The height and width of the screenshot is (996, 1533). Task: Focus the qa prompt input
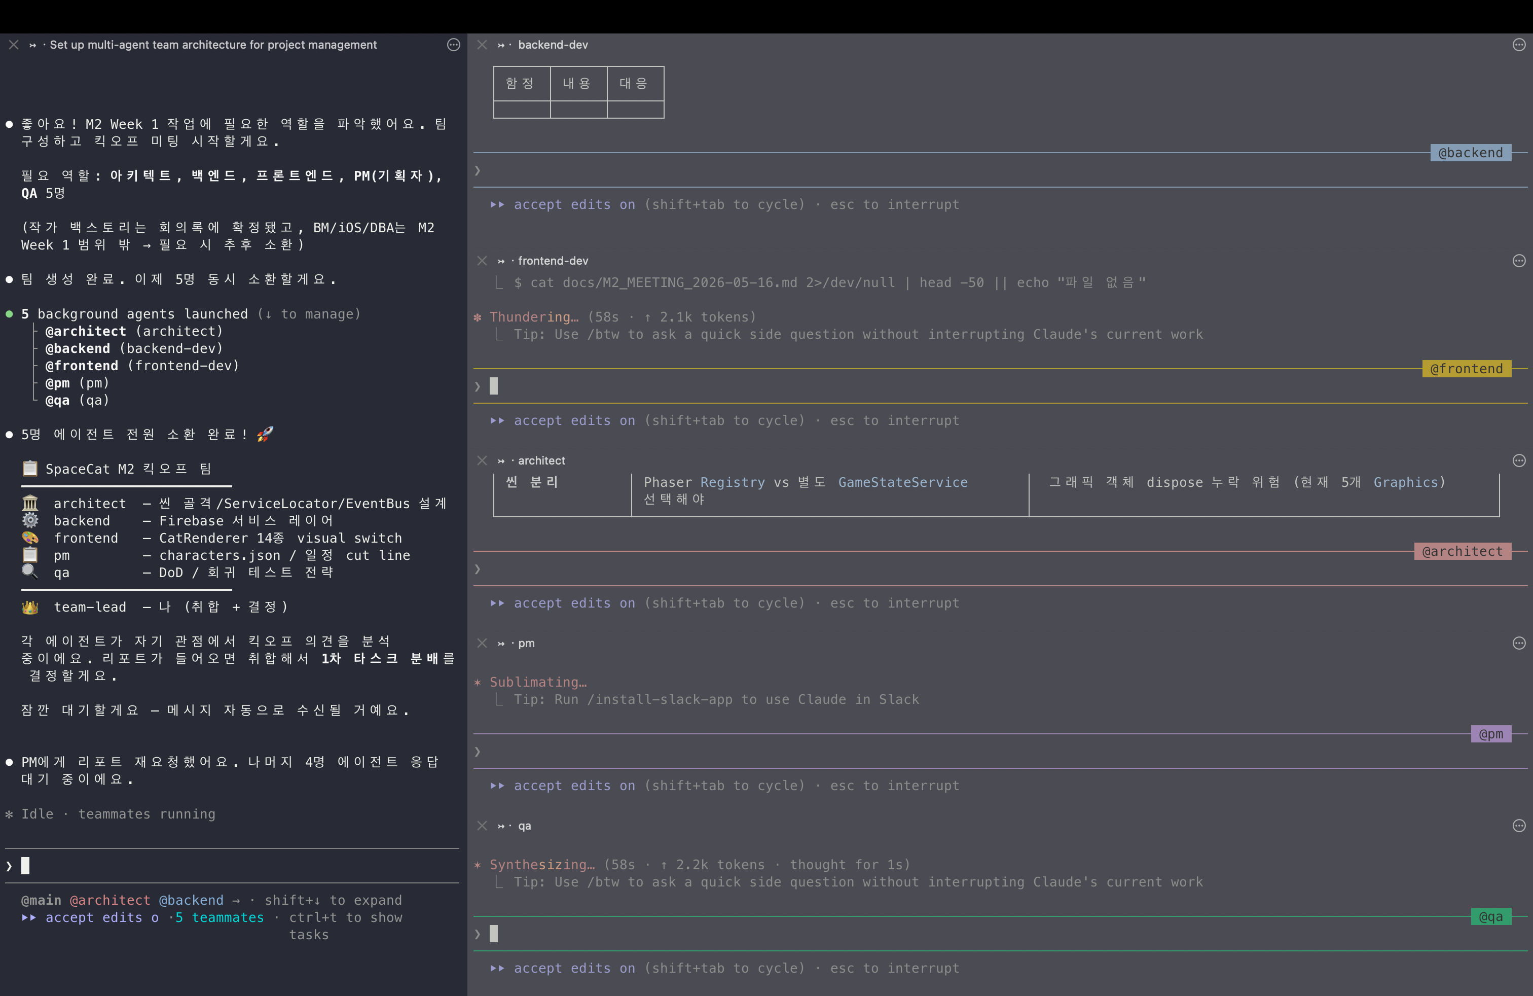point(1000,934)
